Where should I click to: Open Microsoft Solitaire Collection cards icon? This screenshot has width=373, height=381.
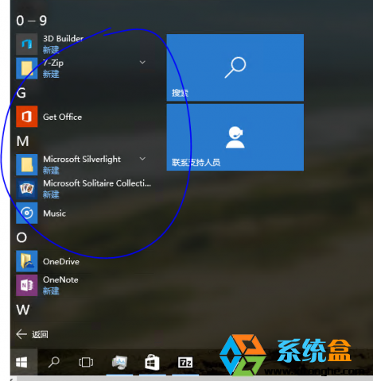pos(26,189)
